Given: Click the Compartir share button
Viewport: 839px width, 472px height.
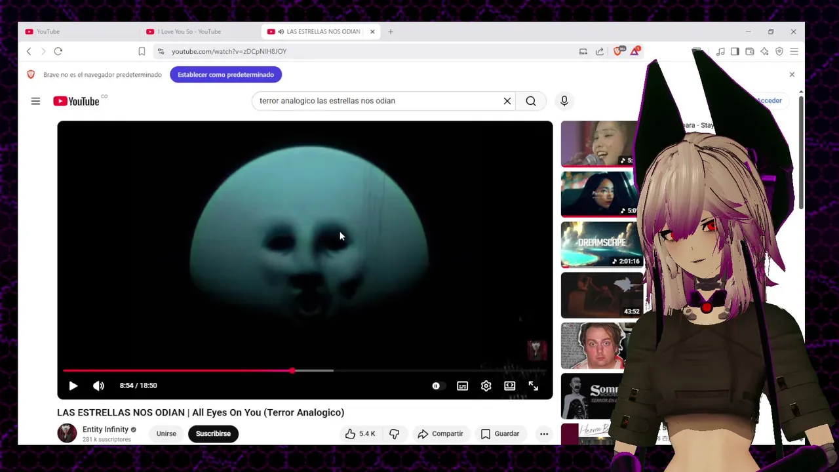Looking at the screenshot, I should pyautogui.click(x=440, y=433).
